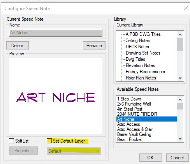Open the Default layer dropdown

coord(74,151)
